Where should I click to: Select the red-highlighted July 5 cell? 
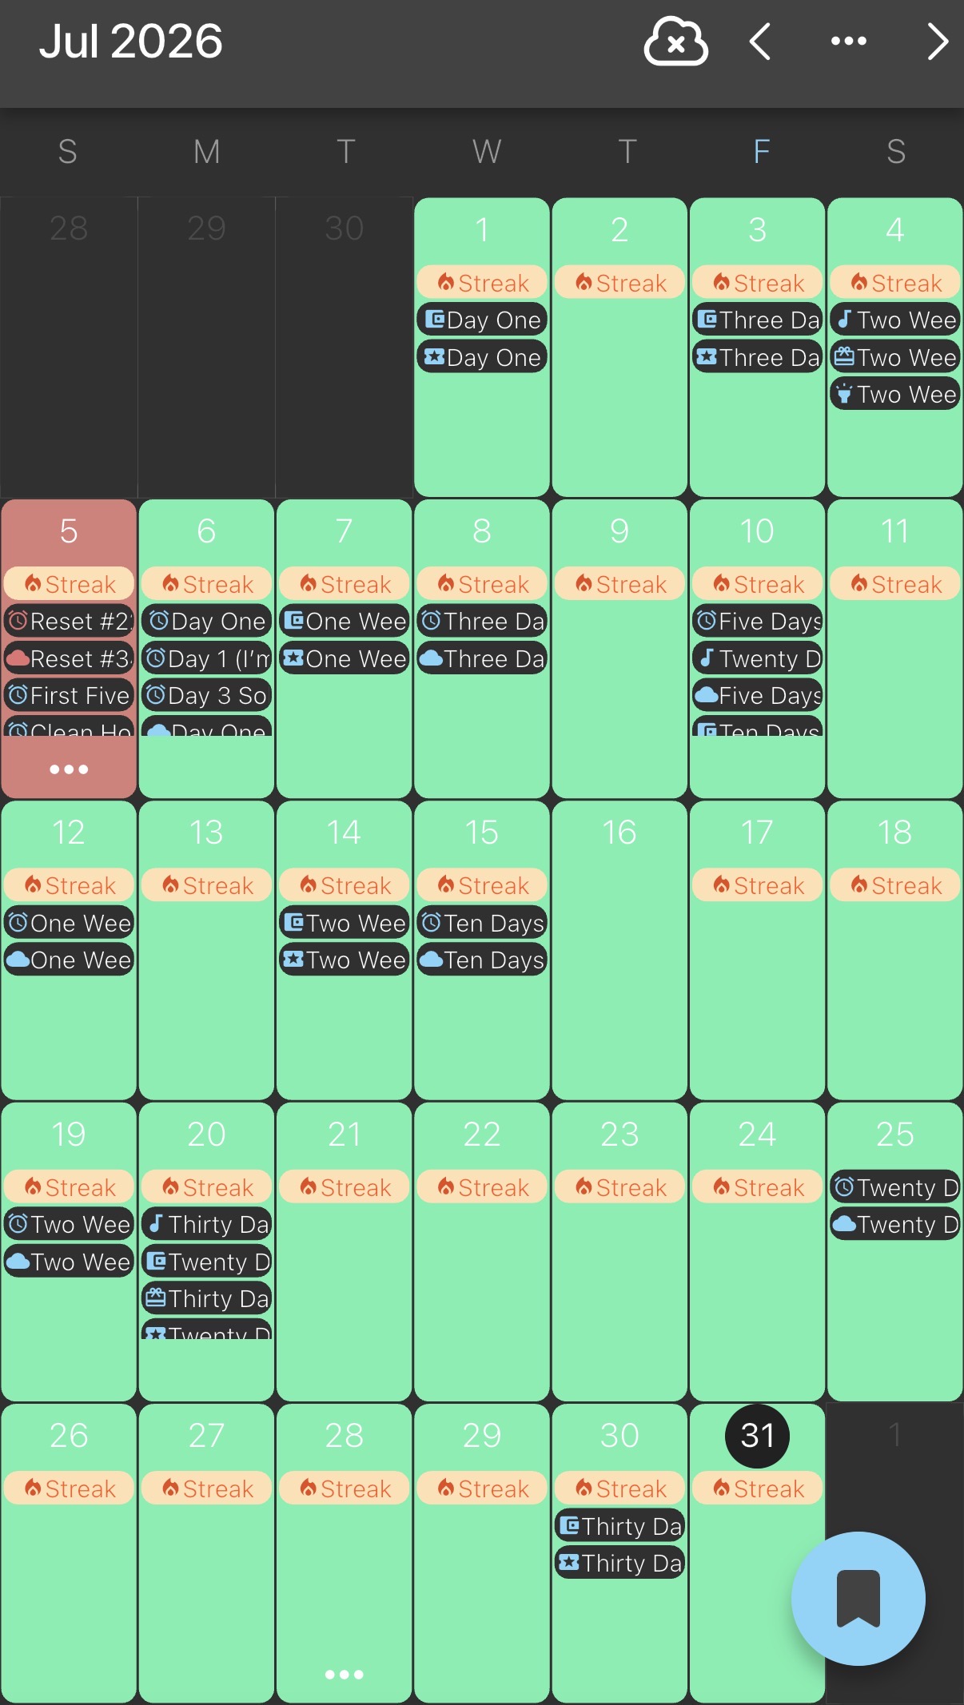pos(69,649)
